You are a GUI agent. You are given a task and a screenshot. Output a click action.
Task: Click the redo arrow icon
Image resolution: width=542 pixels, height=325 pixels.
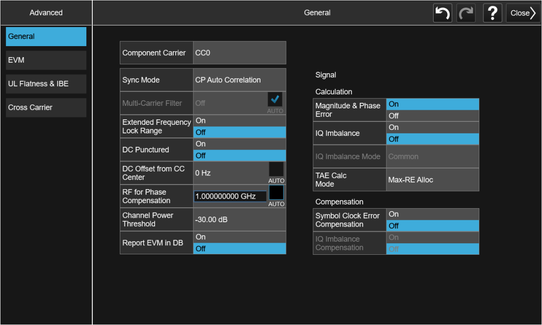466,13
